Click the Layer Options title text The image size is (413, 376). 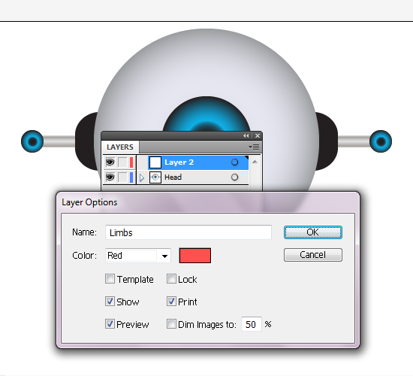[89, 202]
